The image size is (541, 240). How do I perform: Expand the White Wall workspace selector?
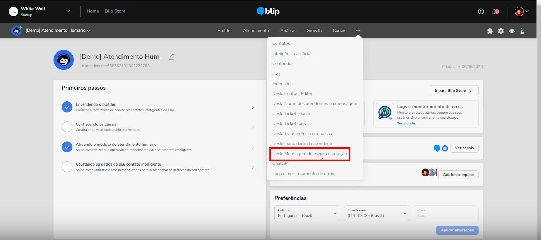click(x=69, y=11)
